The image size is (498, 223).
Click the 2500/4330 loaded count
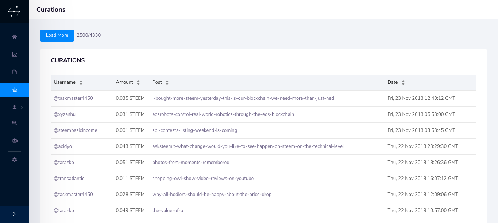[x=89, y=35]
